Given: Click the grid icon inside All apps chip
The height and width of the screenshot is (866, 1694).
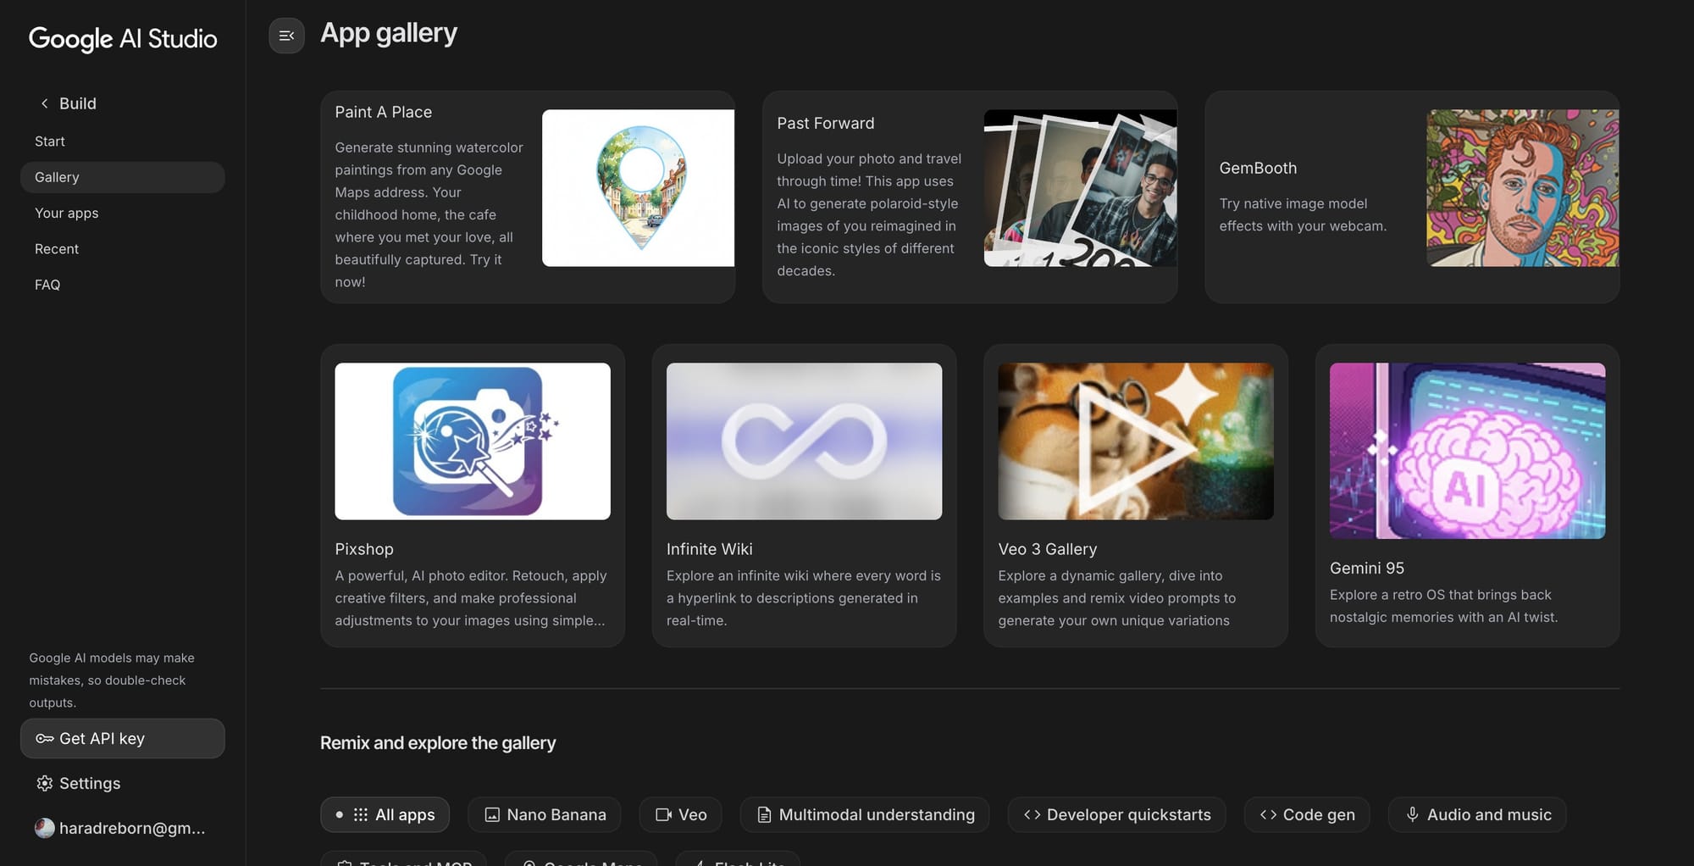Looking at the screenshot, I should (x=359, y=814).
